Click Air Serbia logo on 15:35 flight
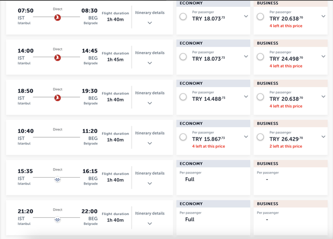This screenshot has width=333, height=239. point(58,180)
